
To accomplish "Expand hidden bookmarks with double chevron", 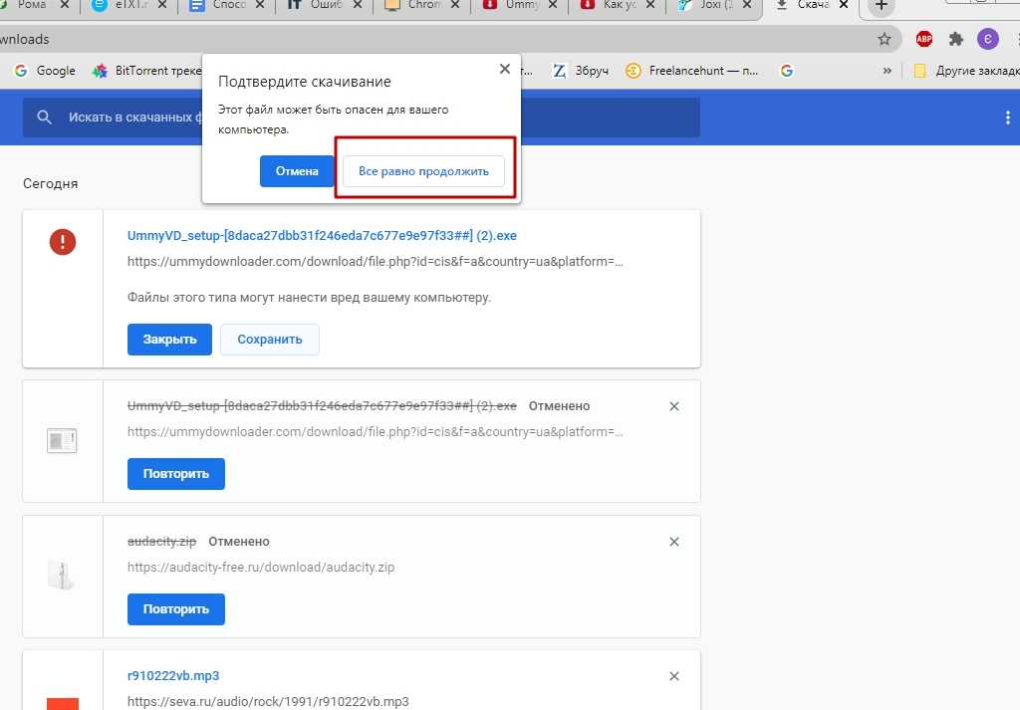I will pos(888,71).
